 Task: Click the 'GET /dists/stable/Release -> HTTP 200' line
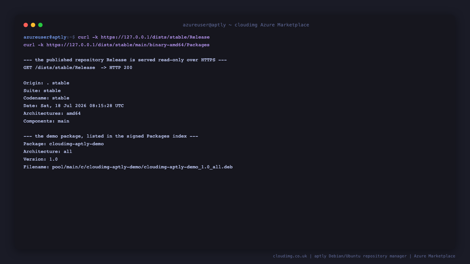coord(78,68)
